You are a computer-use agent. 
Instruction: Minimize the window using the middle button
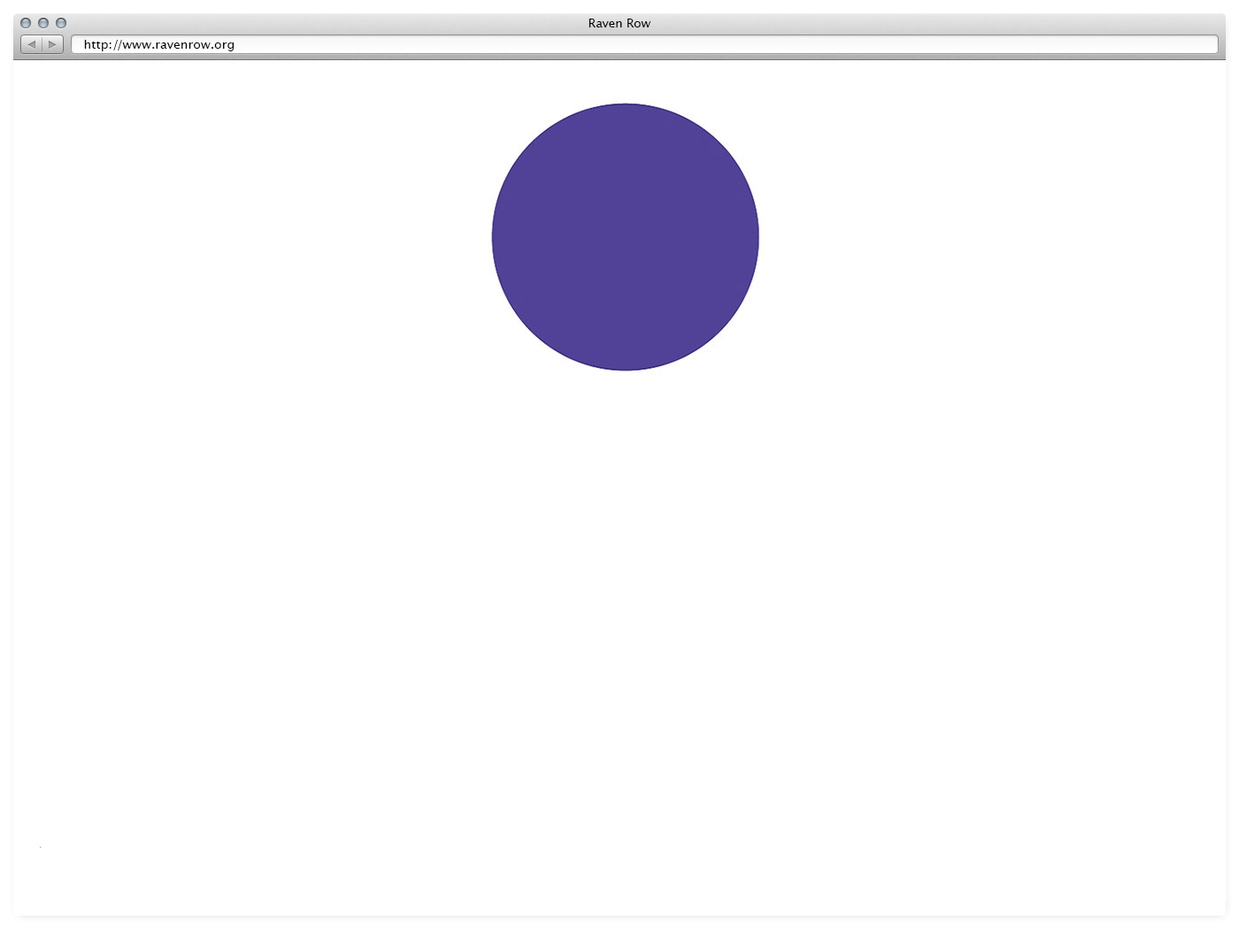click(43, 23)
